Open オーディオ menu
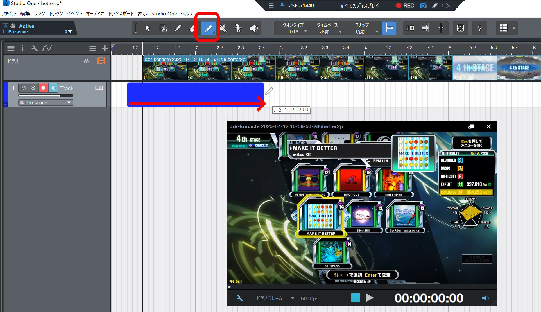 click(x=95, y=13)
